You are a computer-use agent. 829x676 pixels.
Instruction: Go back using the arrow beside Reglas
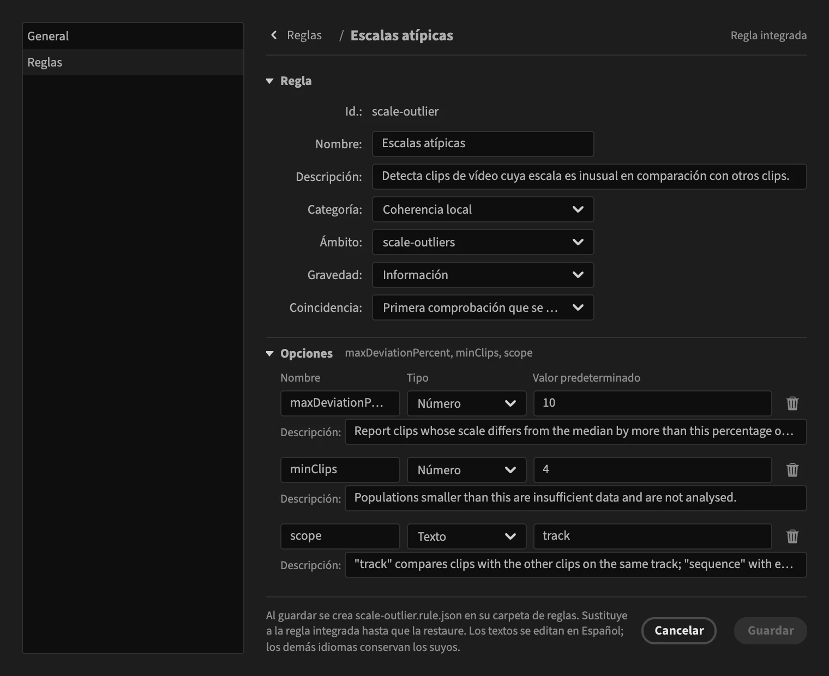coord(274,35)
